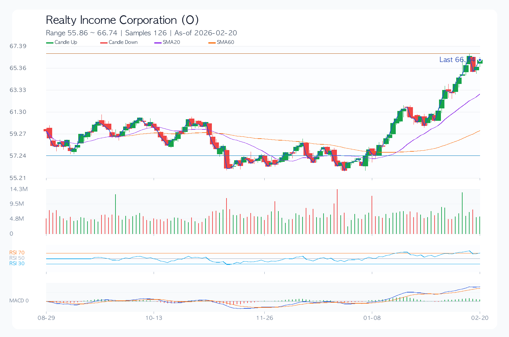Click the 67.39 price axis label
This screenshot has height=337, width=509.
click(x=18, y=46)
